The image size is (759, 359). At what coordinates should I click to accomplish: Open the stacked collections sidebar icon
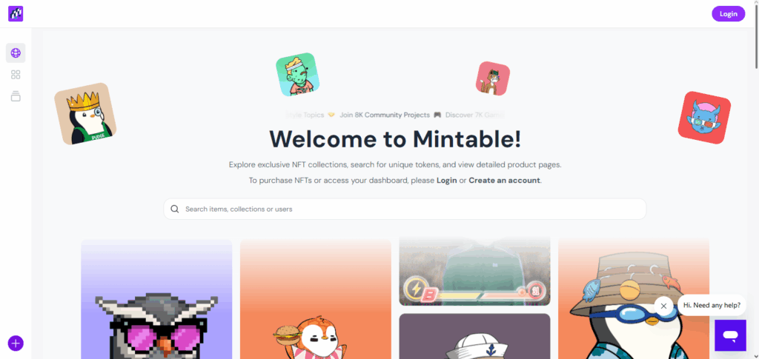click(x=16, y=96)
